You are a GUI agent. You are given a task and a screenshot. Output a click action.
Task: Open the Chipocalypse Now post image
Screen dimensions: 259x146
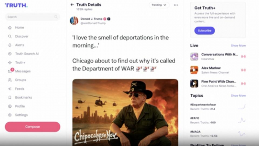coord(125,112)
